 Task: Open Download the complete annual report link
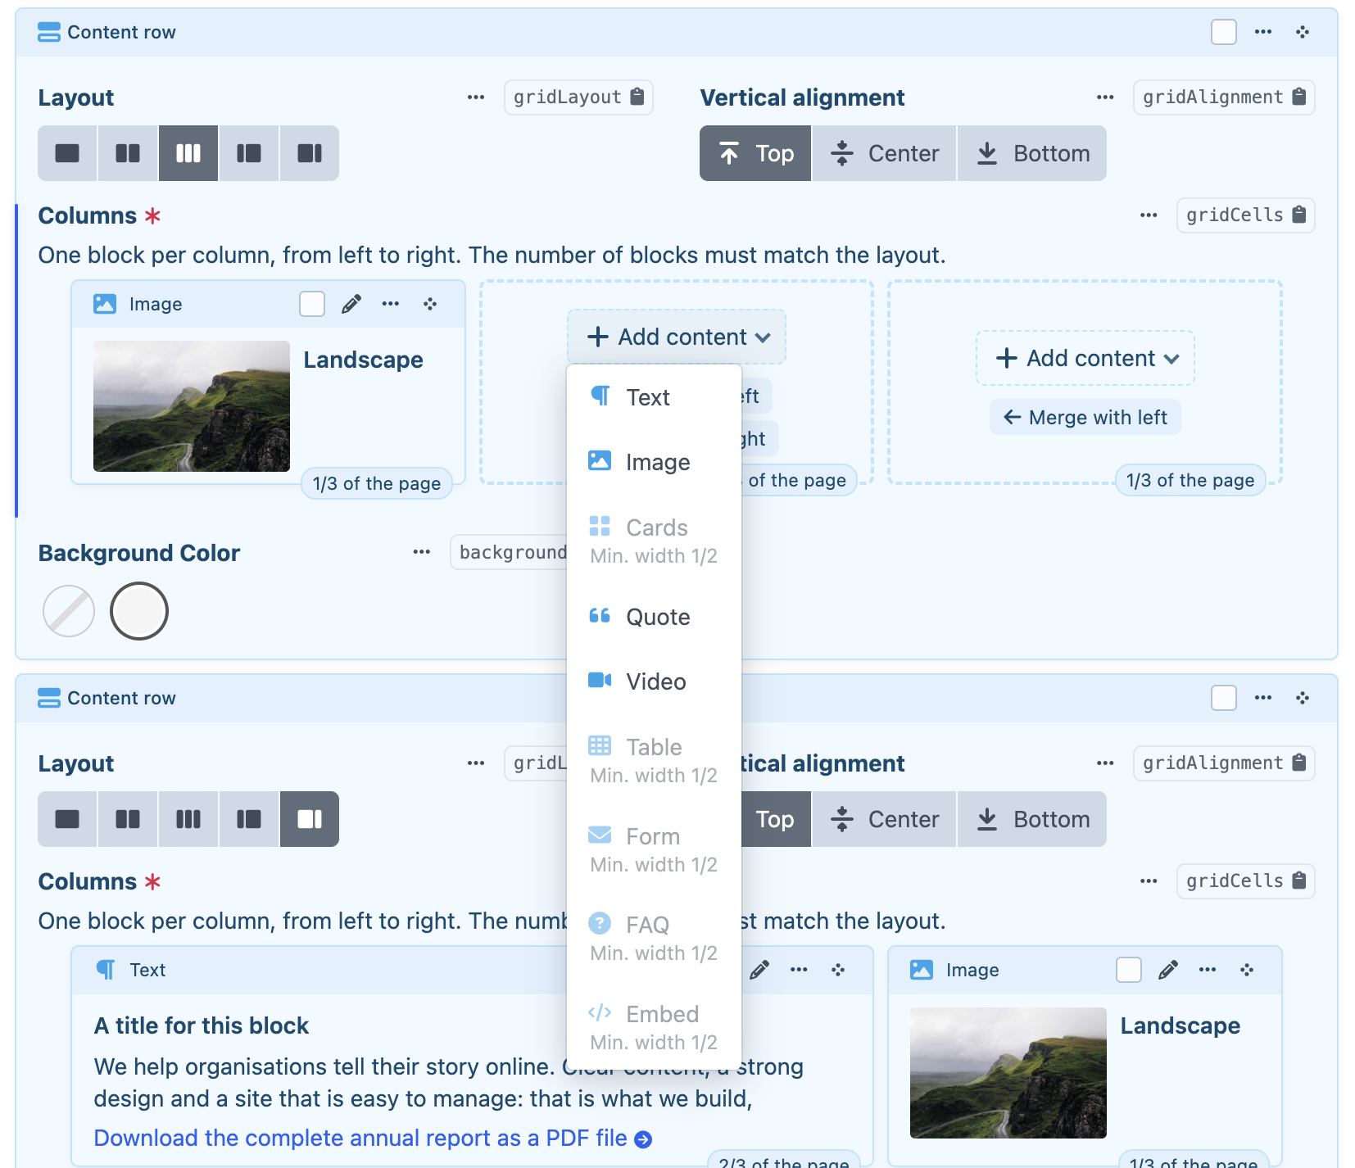(373, 1138)
